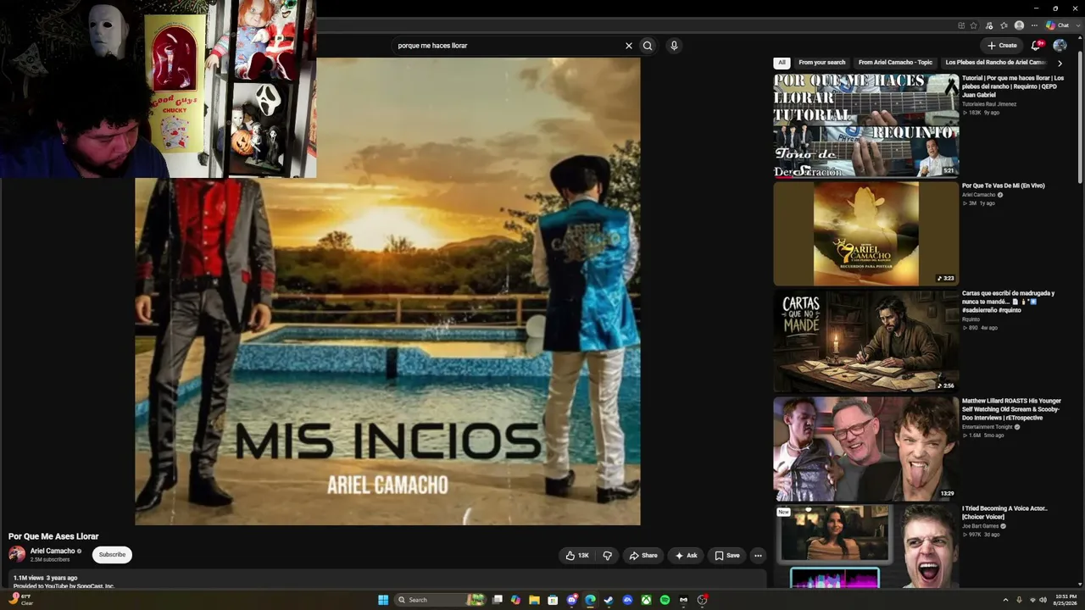The image size is (1085, 610).
Task: Clear the YouTube search box text
Action: [x=629, y=46]
